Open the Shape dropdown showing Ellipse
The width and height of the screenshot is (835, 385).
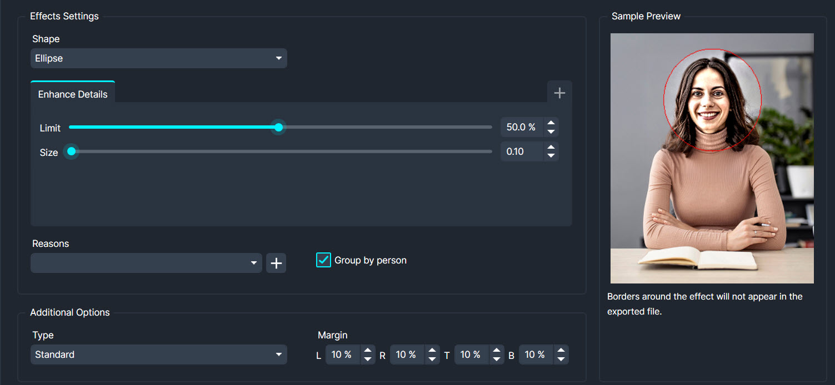(x=159, y=58)
